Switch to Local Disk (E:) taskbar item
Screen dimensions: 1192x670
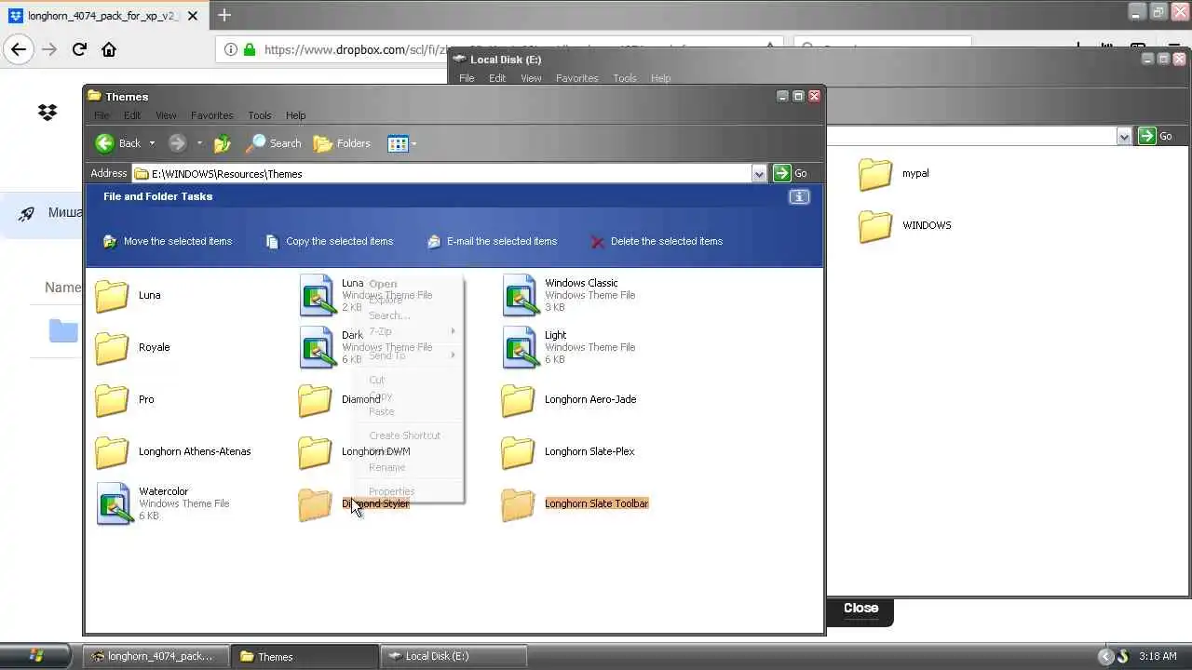pos(454,656)
